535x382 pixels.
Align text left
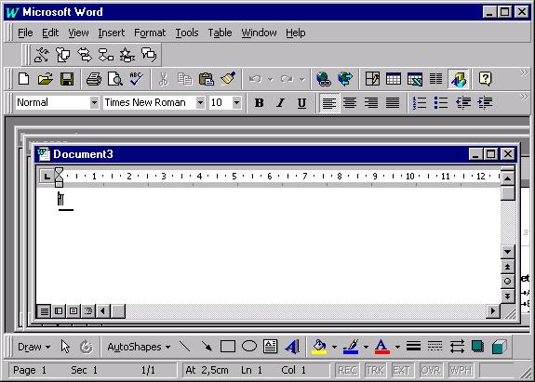click(329, 102)
